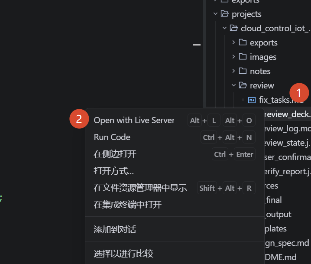Screen dimensions: 311x264
Task: Click the open folder icon beside review
Action: pyautogui.click(x=243, y=85)
